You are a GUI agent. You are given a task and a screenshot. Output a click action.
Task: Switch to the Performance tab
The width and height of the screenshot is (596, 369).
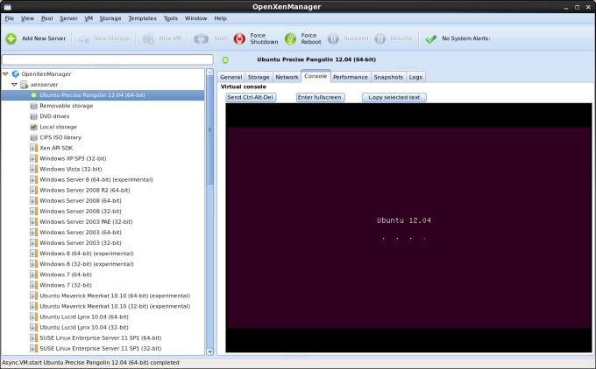(x=351, y=77)
